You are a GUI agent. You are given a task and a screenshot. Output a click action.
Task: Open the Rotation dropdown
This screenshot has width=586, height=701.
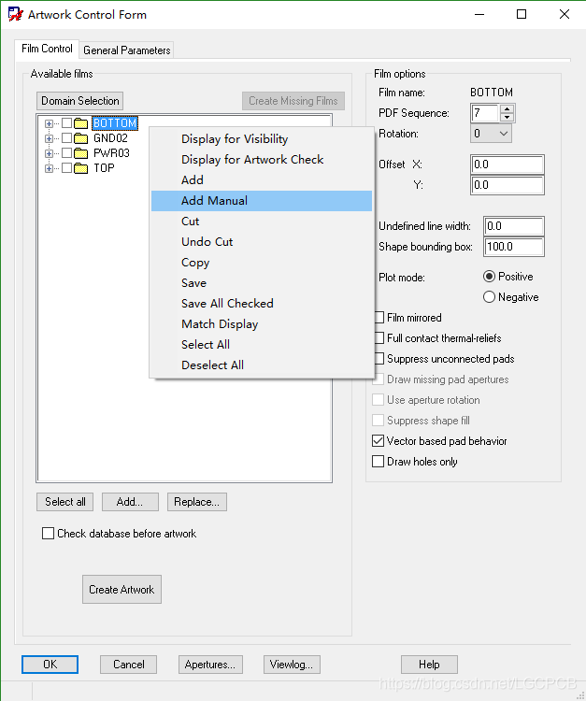pyautogui.click(x=491, y=134)
